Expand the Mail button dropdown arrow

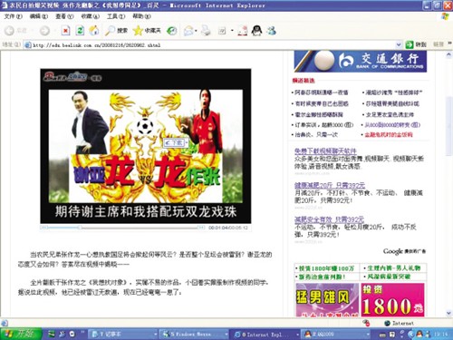tap(197, 31)
